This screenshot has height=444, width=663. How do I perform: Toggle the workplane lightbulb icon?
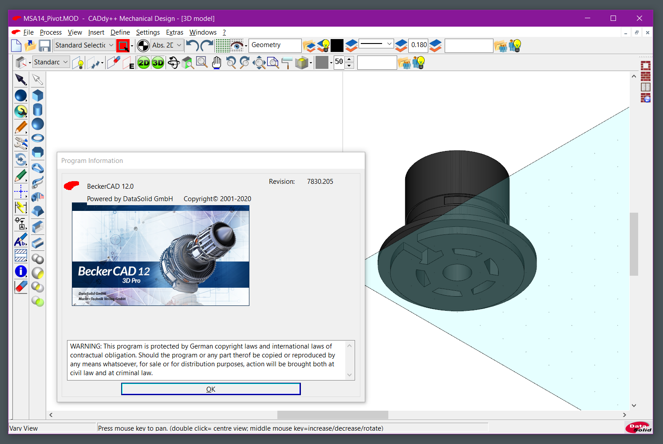click(x=79, y=63)
